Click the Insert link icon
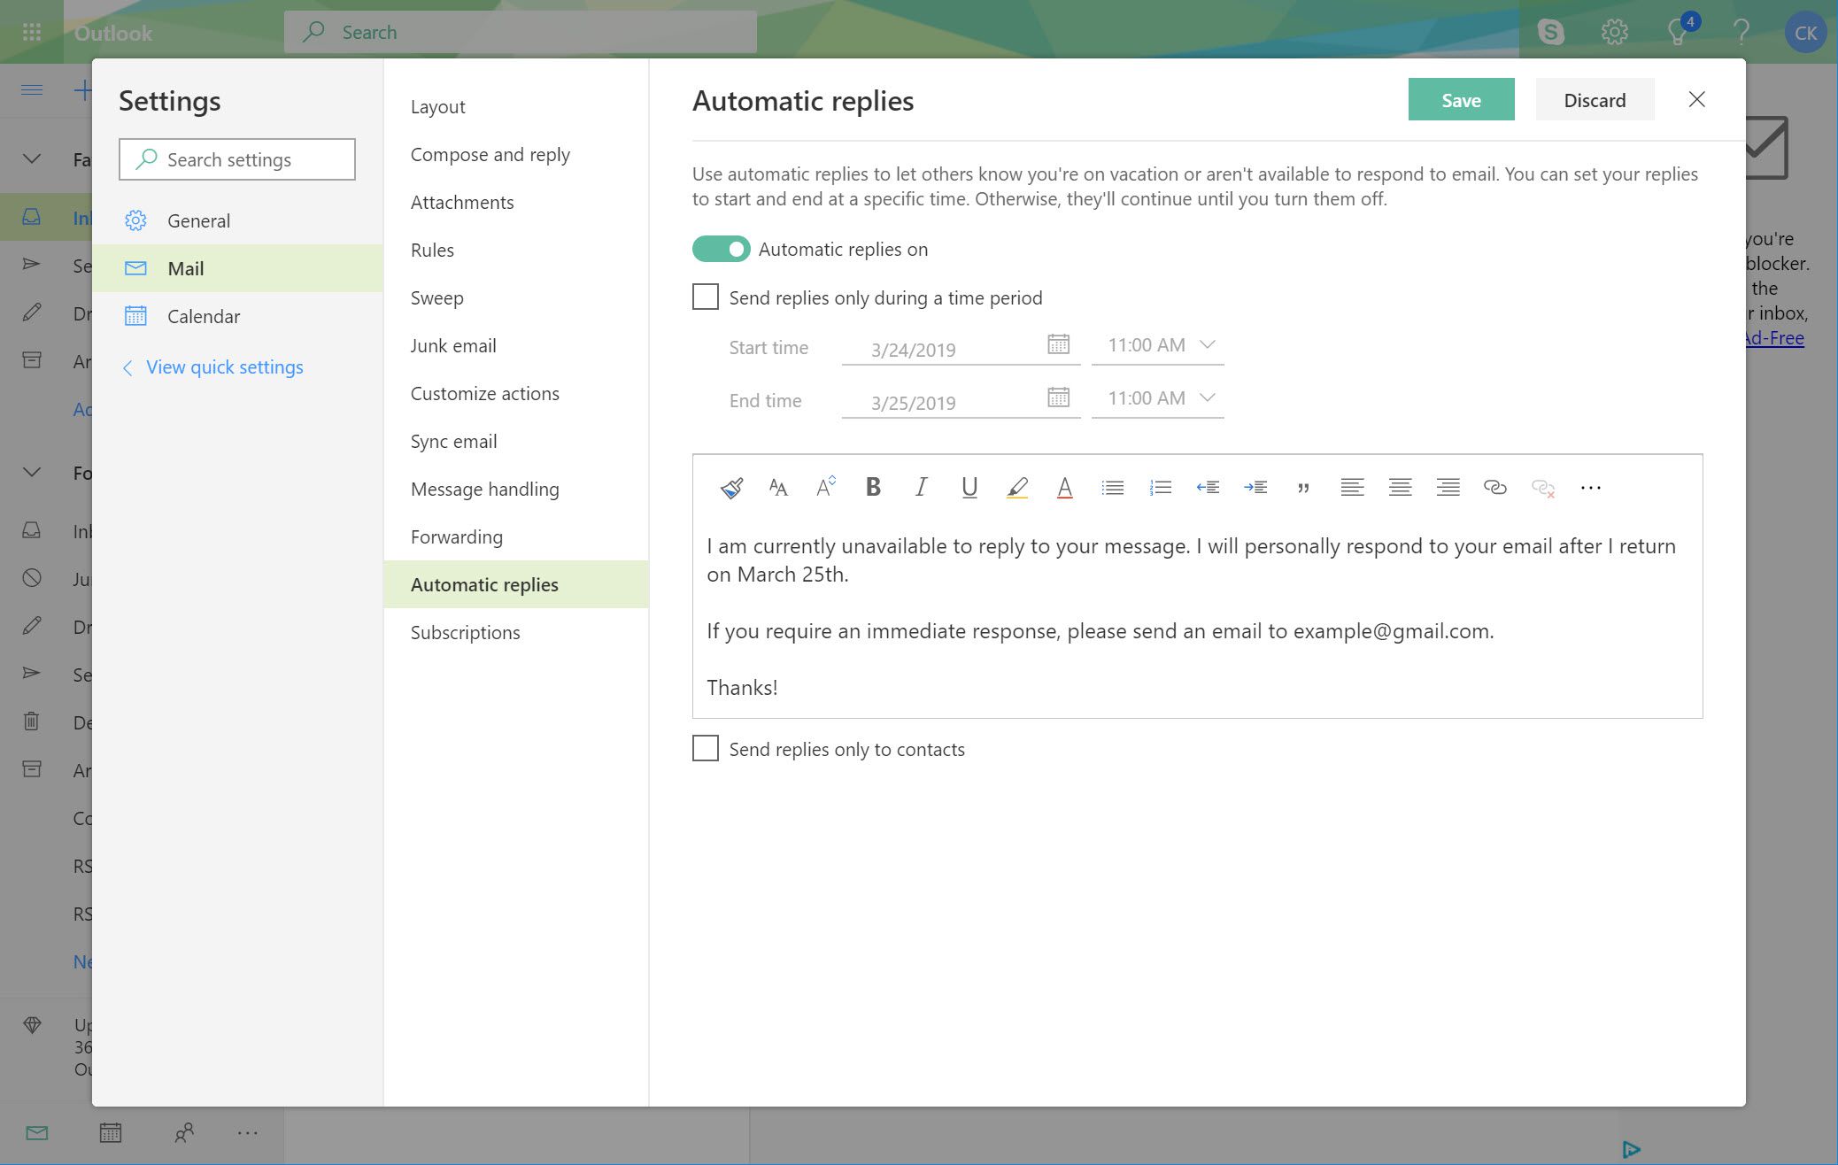This screenshot has width=1838, height=1165. 1493,486
